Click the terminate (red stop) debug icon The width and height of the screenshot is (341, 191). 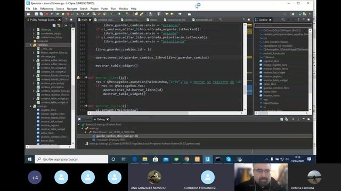click(68, 14)
